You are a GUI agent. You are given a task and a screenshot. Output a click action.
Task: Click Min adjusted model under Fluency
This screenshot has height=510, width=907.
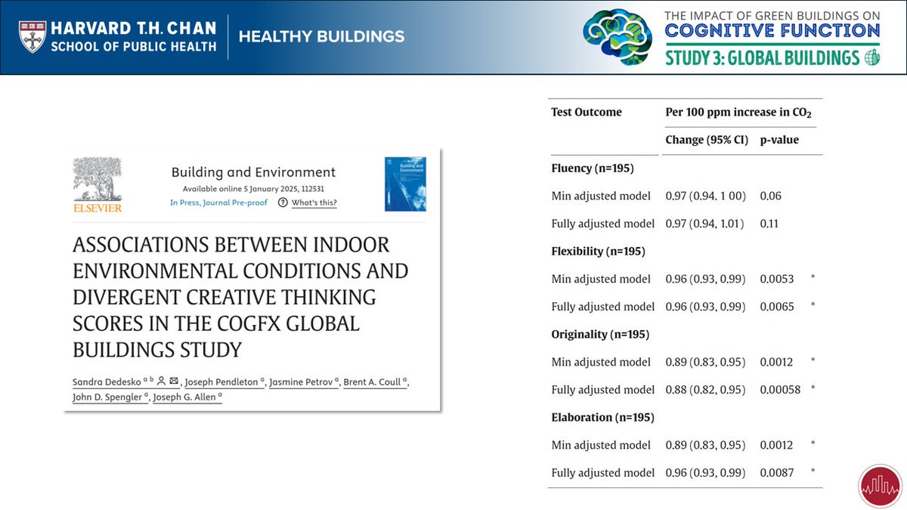tap(601, 196)
